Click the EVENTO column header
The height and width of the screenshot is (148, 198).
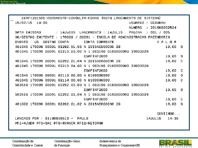pyautogui.click(x=22, y=42)
